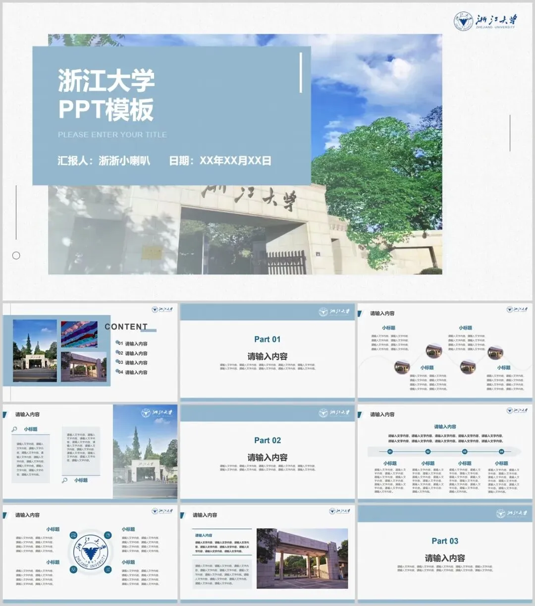The height and width of the screenshot is (606, 535).
Task: Select timeline marker 04 on the timeline slide
Action: [x=501, y=451]
